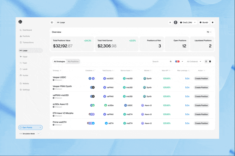The width and height of the screenshot is (235, 156).
Task: Click the Ethereum network icon in header
Action: [176, 22]
